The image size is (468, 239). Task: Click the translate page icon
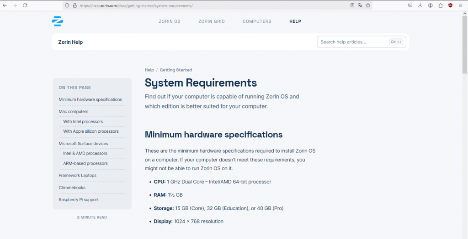point(360,5)
